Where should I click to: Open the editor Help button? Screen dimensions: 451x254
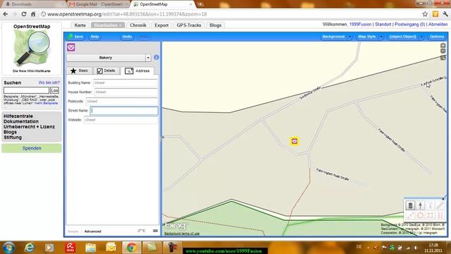point(94,37)
